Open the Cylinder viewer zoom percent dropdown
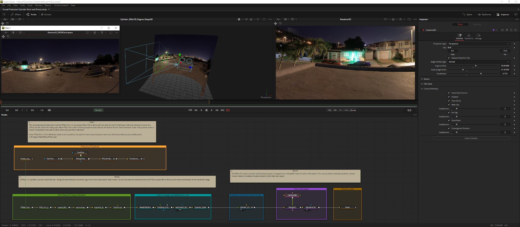Viewport: 520px width, 227px height. [6, 19]
